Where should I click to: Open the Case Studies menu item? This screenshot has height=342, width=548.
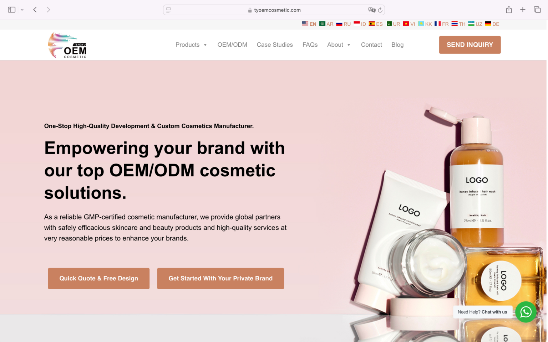[x=275, y=45]
